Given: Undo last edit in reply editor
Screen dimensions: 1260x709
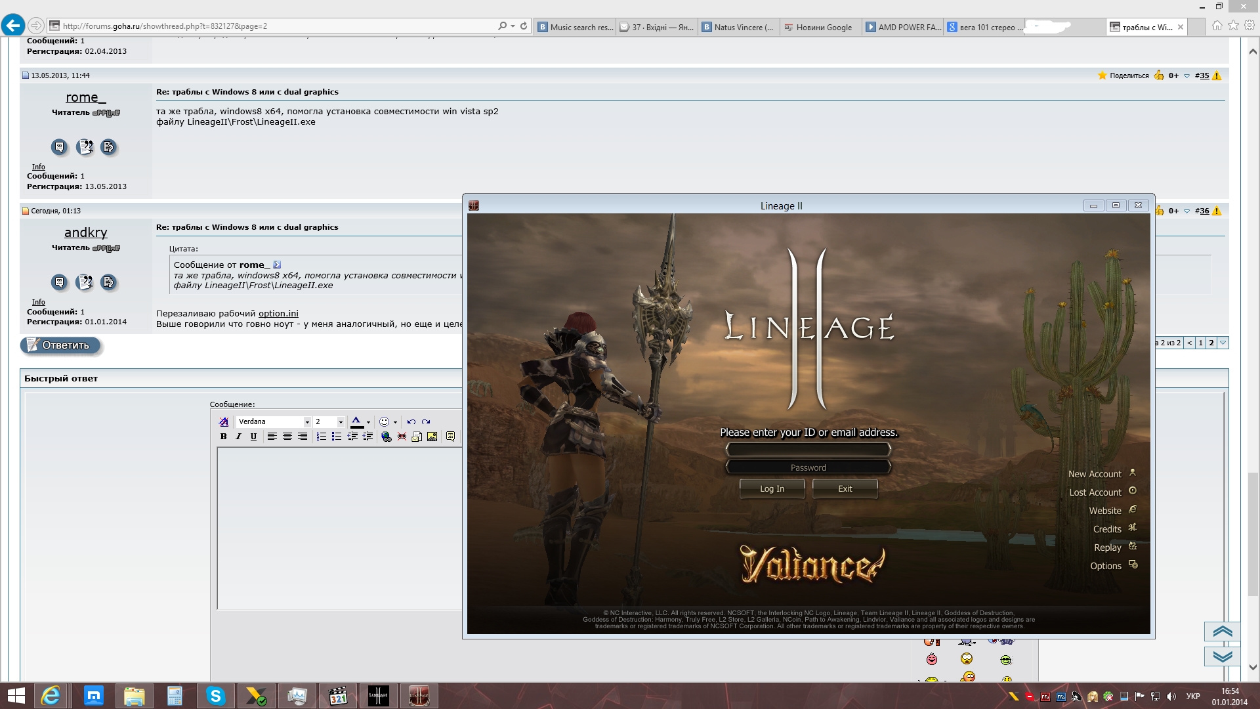Looking at the screenshot, I should click(x=411, y=422).
